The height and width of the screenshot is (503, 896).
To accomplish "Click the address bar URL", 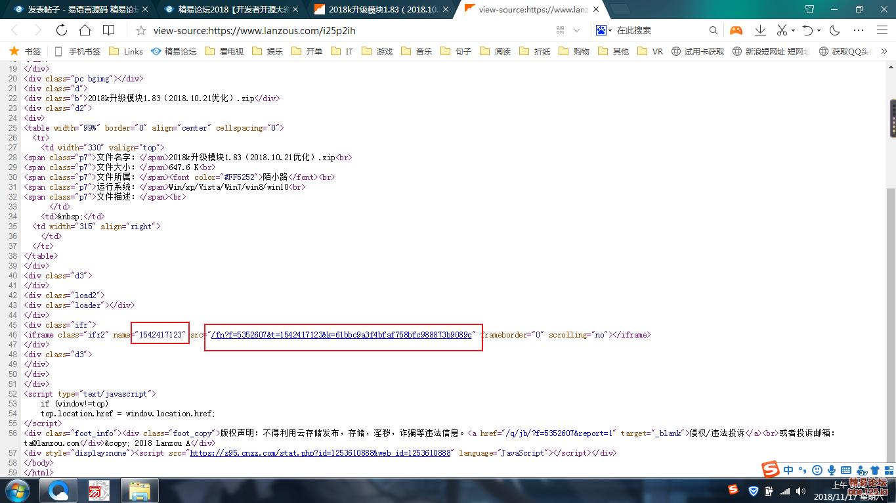I will coord(255,30).
